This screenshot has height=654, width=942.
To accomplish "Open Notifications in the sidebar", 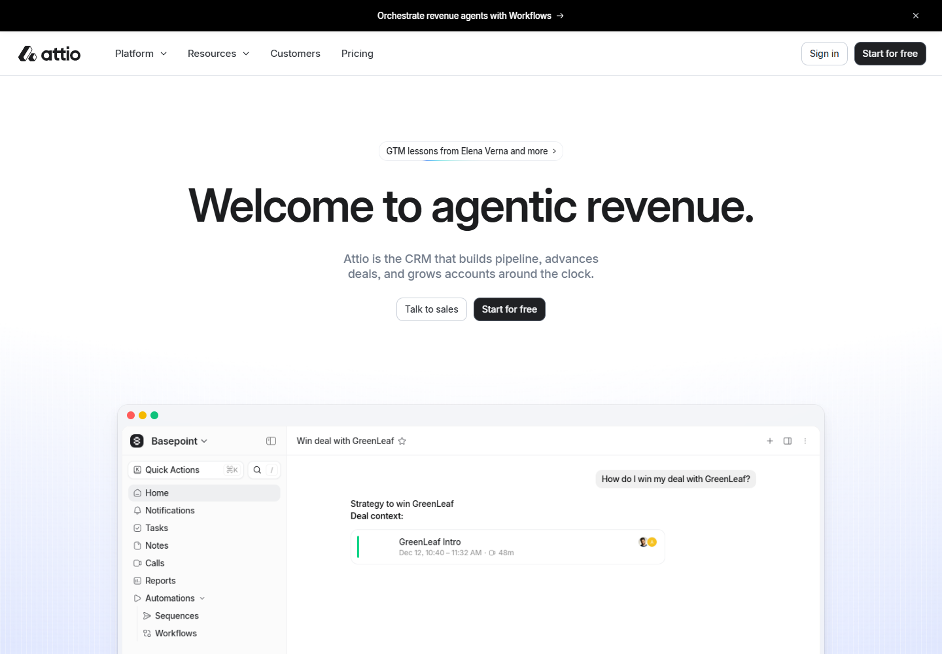I will pyautogui.click(x=204, y=511).
